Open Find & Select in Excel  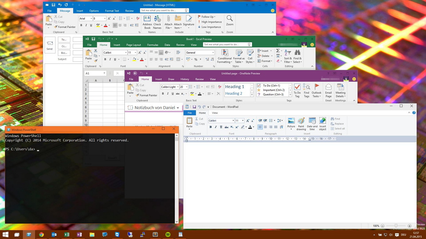click(x=297, y=56)
